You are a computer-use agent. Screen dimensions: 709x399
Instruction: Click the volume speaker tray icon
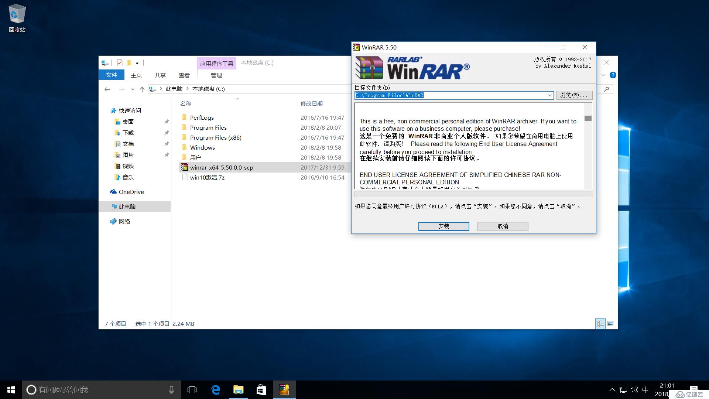point(634,390)
